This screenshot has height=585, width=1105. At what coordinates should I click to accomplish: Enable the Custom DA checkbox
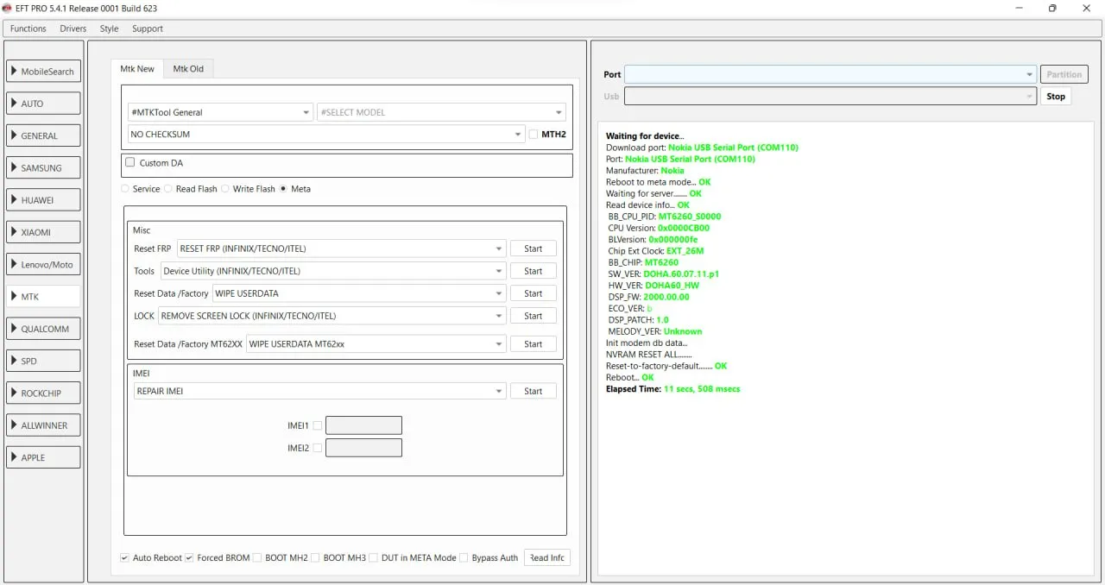click(130, 162)
